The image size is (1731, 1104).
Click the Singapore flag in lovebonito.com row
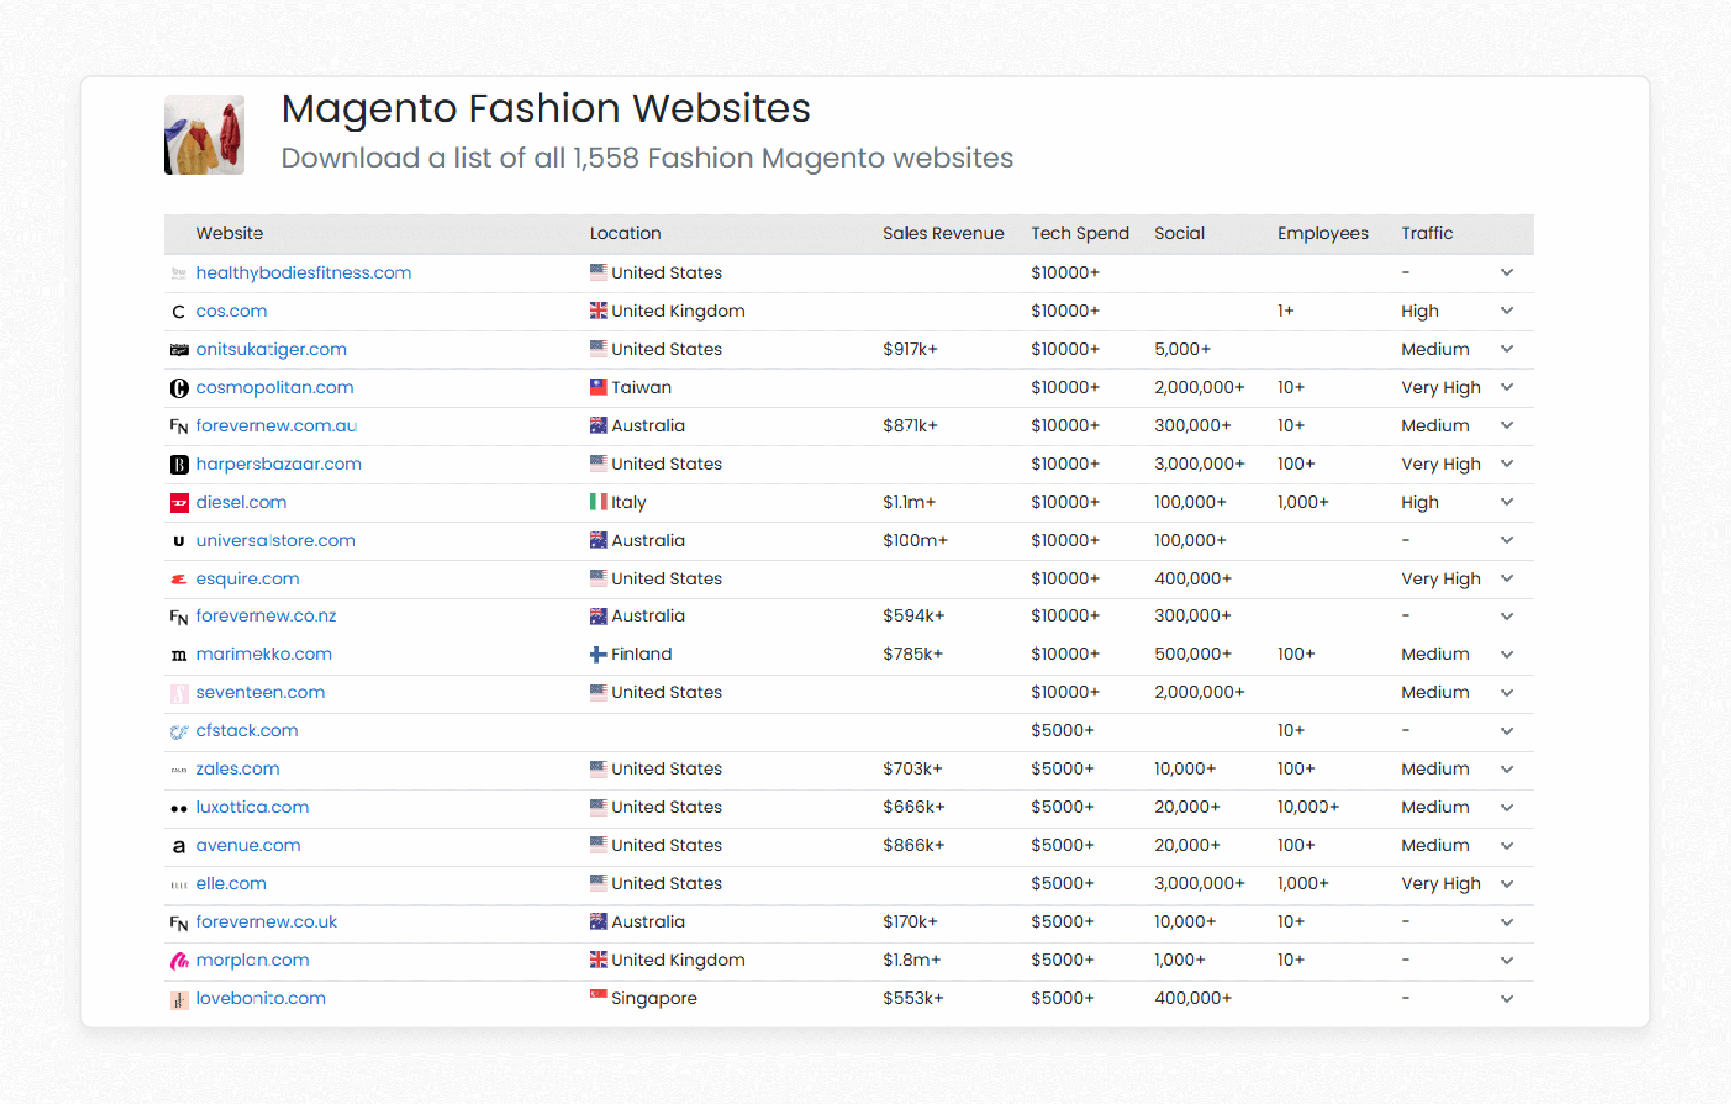598,995
